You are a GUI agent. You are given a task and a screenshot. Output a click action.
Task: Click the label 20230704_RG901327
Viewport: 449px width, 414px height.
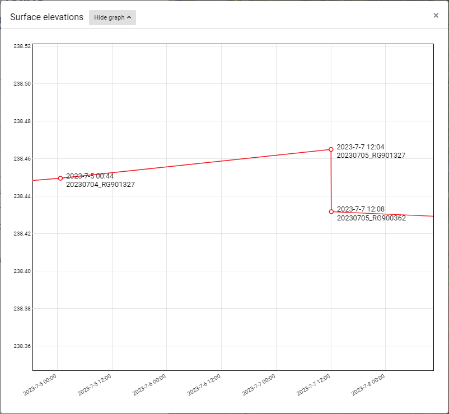pyautogui.click(x=101, y=185)
